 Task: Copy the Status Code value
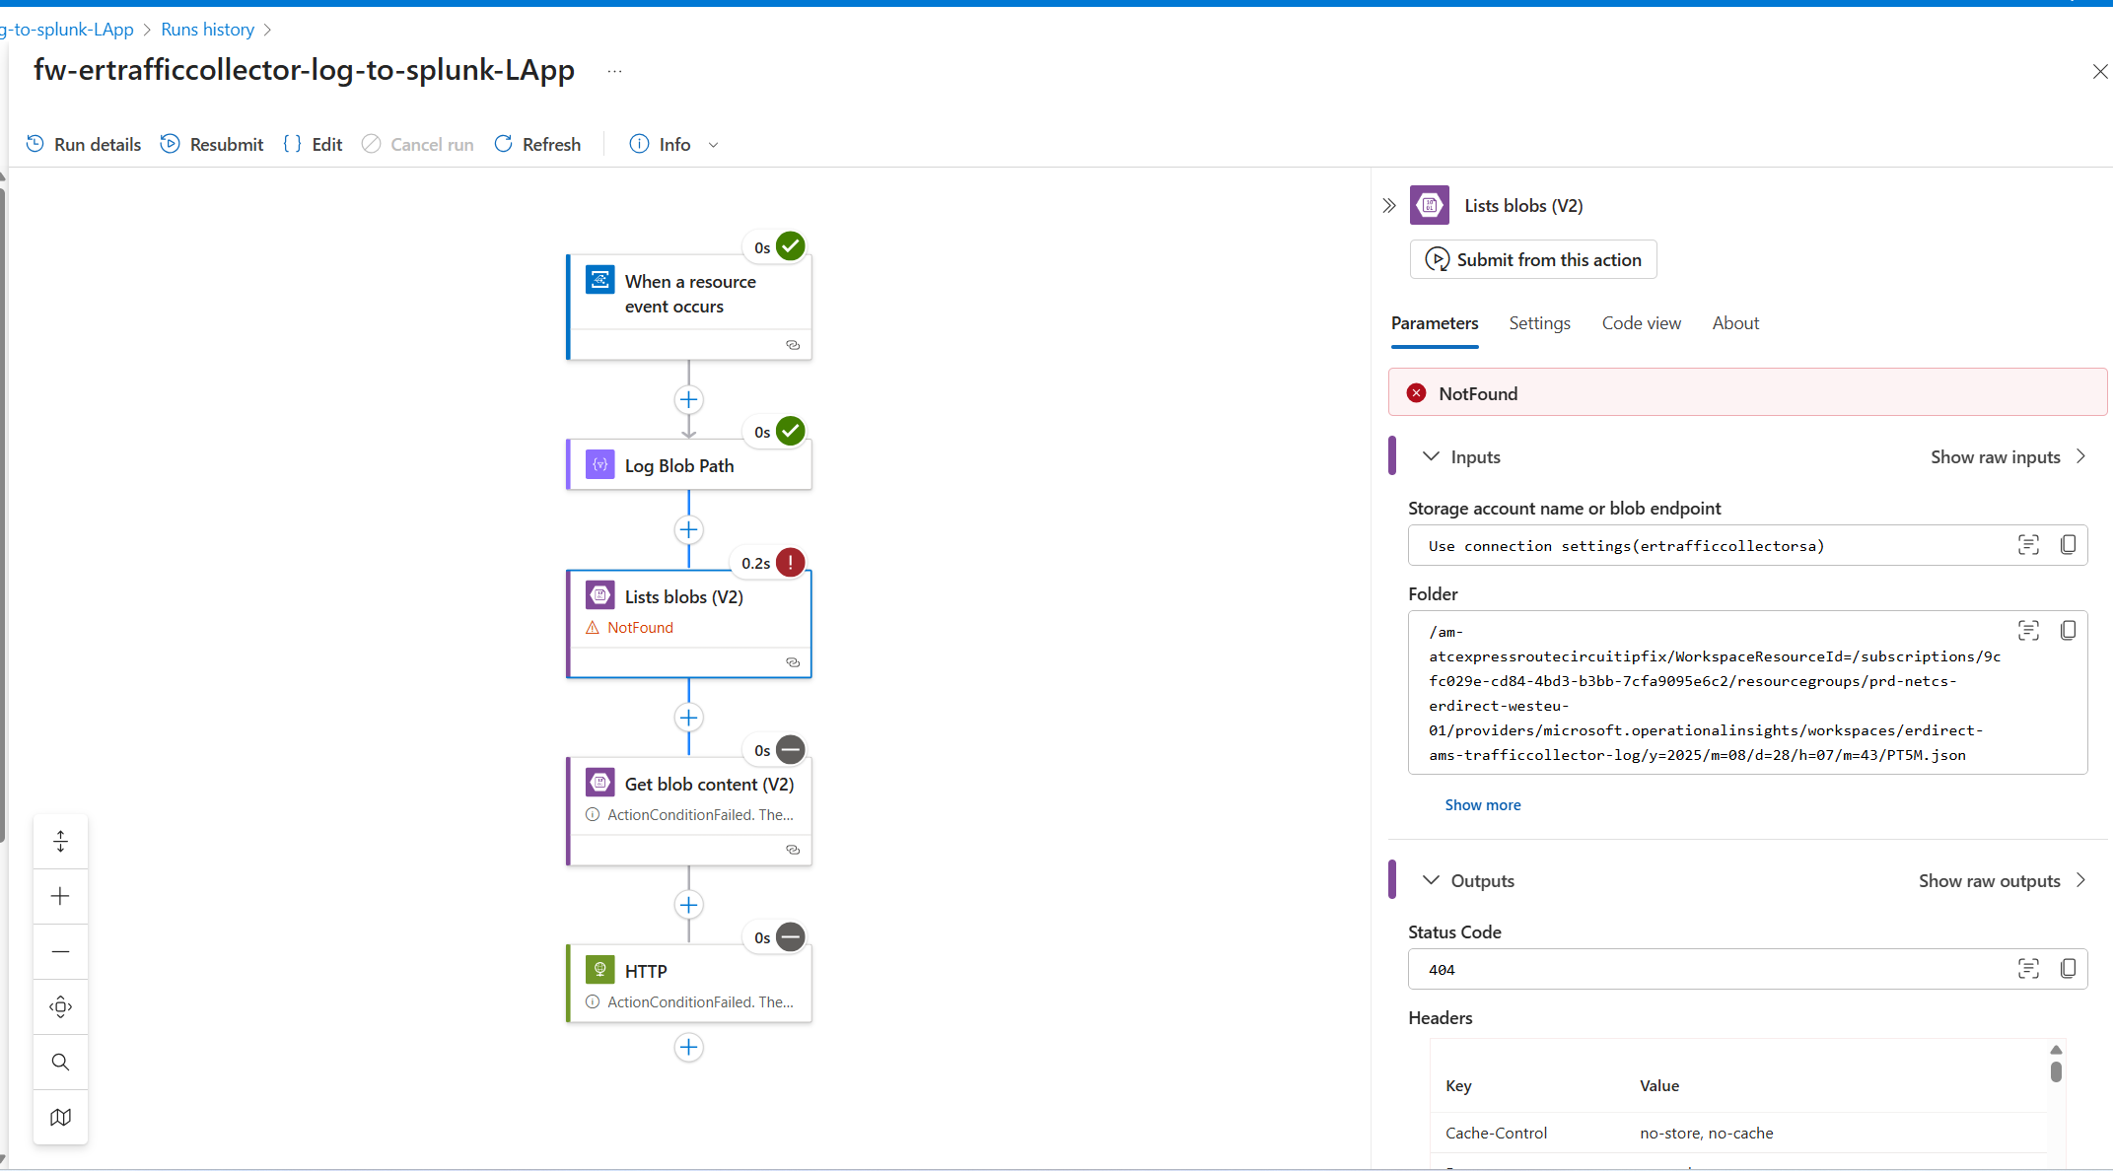(x=2068, y=969)
